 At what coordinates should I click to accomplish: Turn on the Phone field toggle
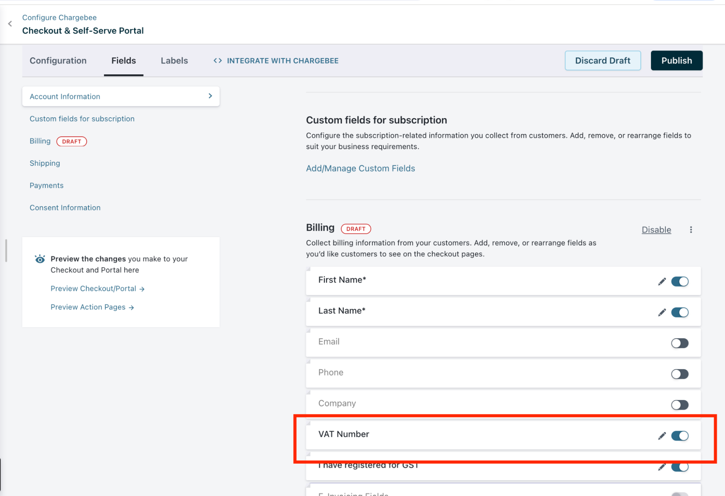click(680, 374)
